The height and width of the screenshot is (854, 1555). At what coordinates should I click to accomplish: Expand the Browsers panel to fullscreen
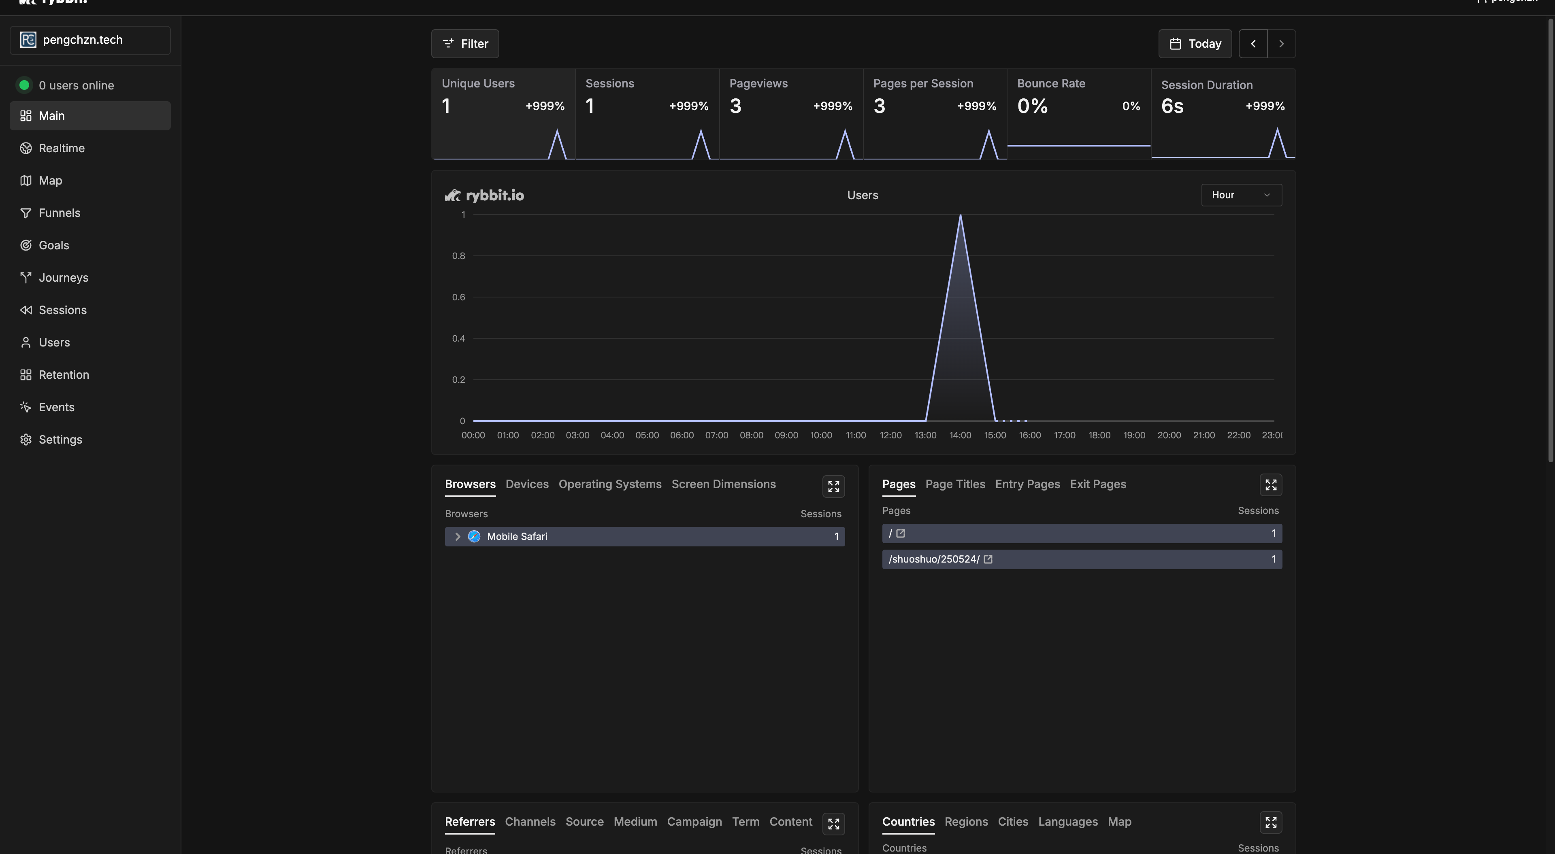[833, 486]
